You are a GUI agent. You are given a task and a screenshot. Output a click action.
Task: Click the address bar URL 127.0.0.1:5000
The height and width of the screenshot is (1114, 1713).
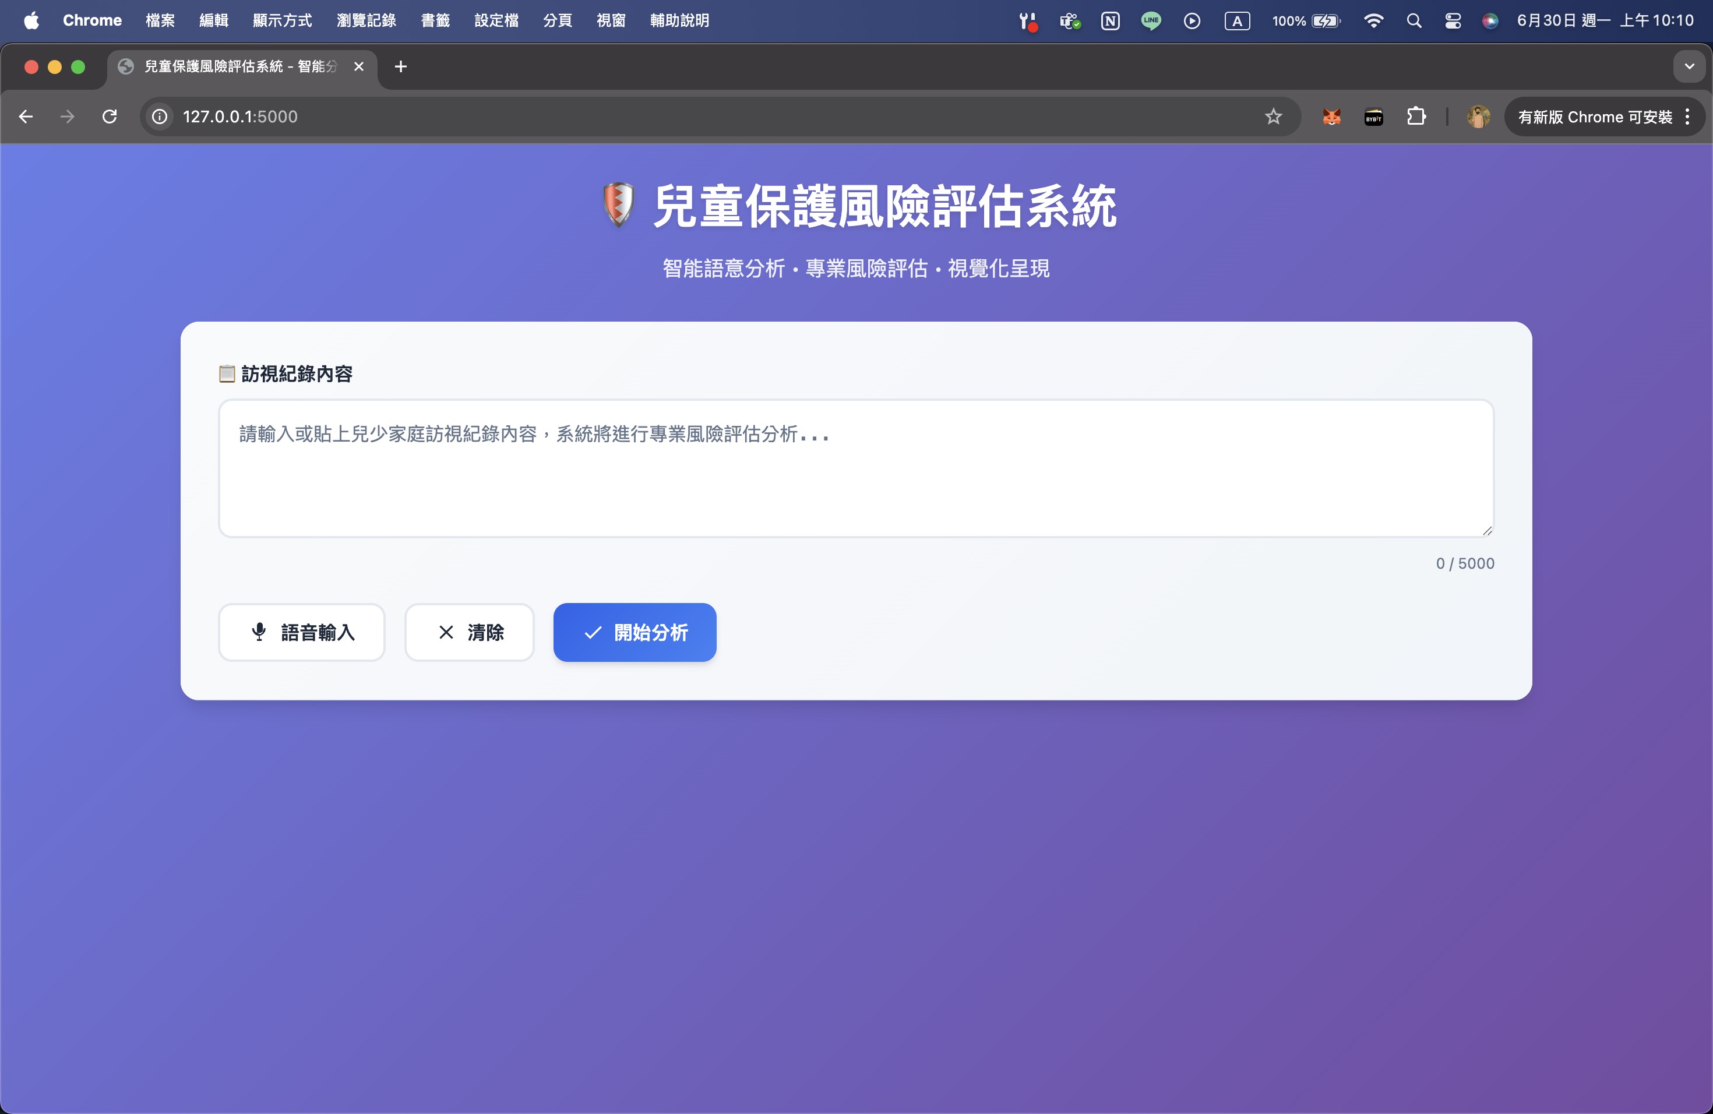point(239,117)
